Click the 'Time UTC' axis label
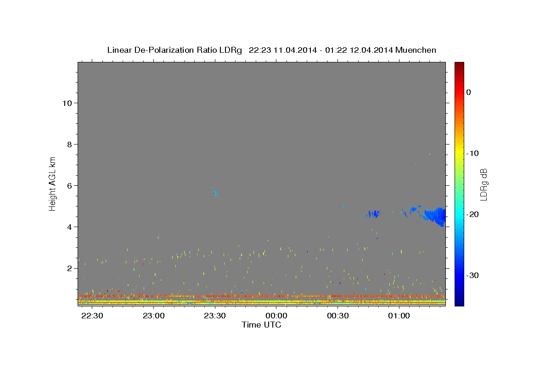551x367 pixels. click(x=261, y=325)
